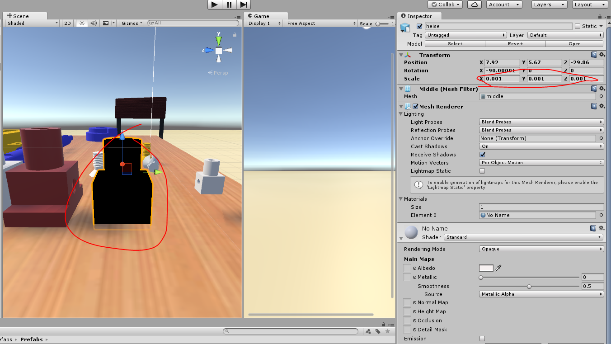Open Light Probes dropdown

[x=541, y=122]
